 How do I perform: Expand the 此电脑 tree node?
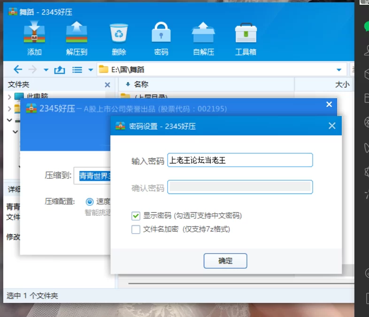[x=9, y=97]
